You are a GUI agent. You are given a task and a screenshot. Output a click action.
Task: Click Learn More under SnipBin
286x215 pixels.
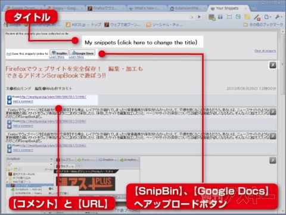[x=57, y=57]
